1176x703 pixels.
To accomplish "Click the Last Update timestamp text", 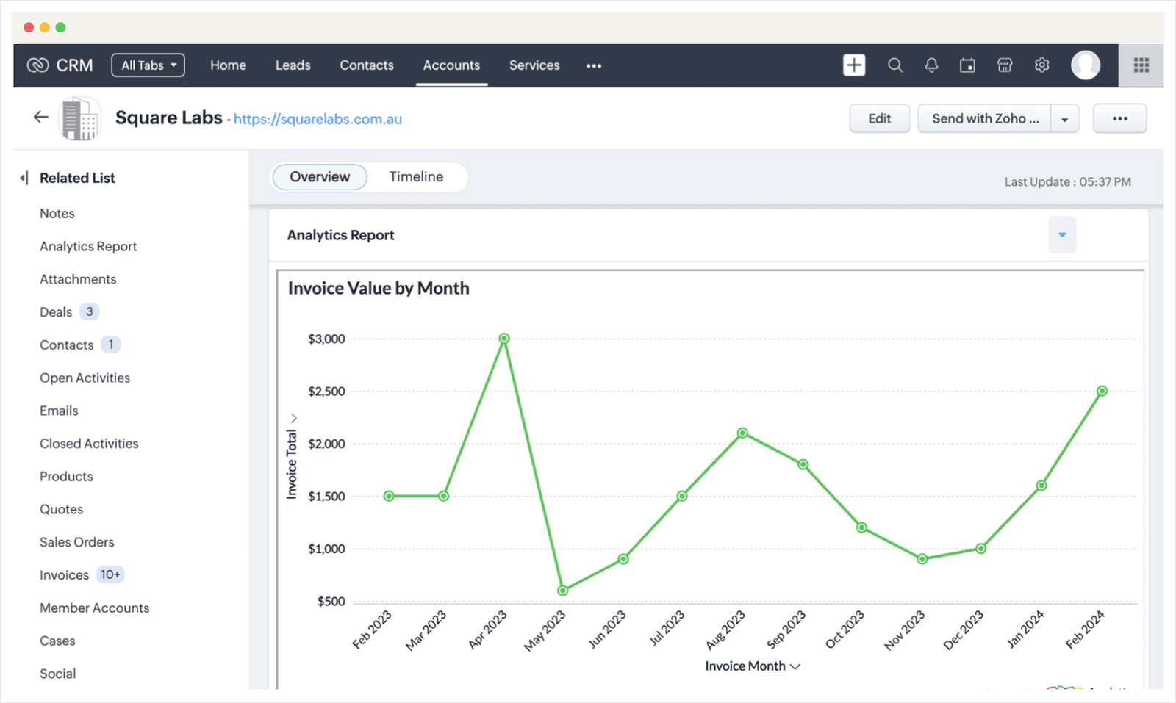I will point(1067,182).
